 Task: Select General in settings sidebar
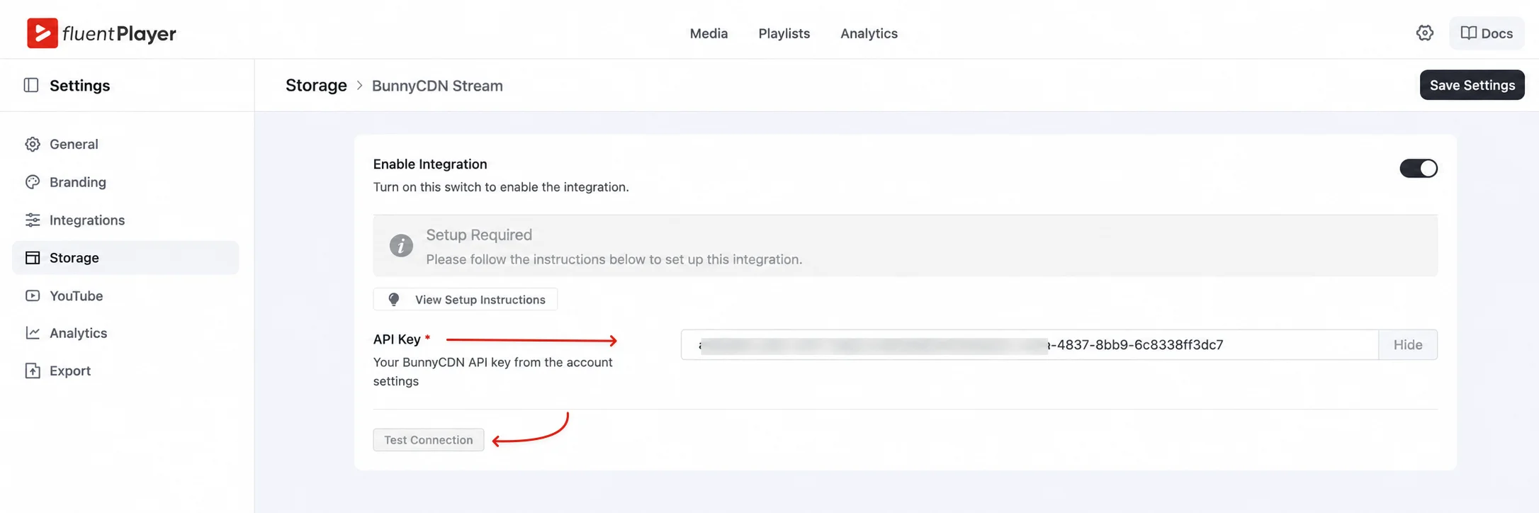[x=125, y=144]
